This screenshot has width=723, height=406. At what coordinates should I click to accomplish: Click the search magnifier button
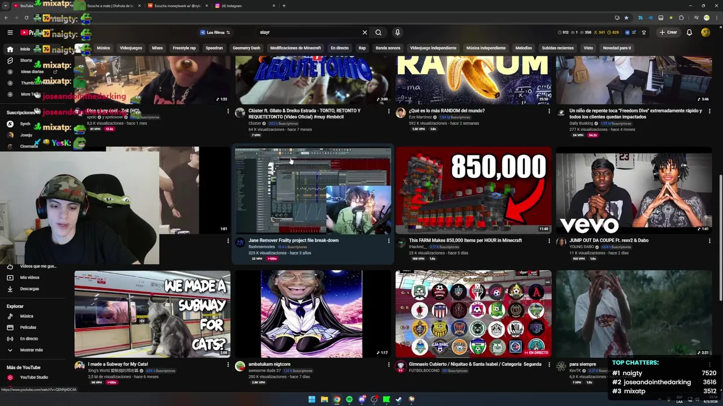point(378,33)
